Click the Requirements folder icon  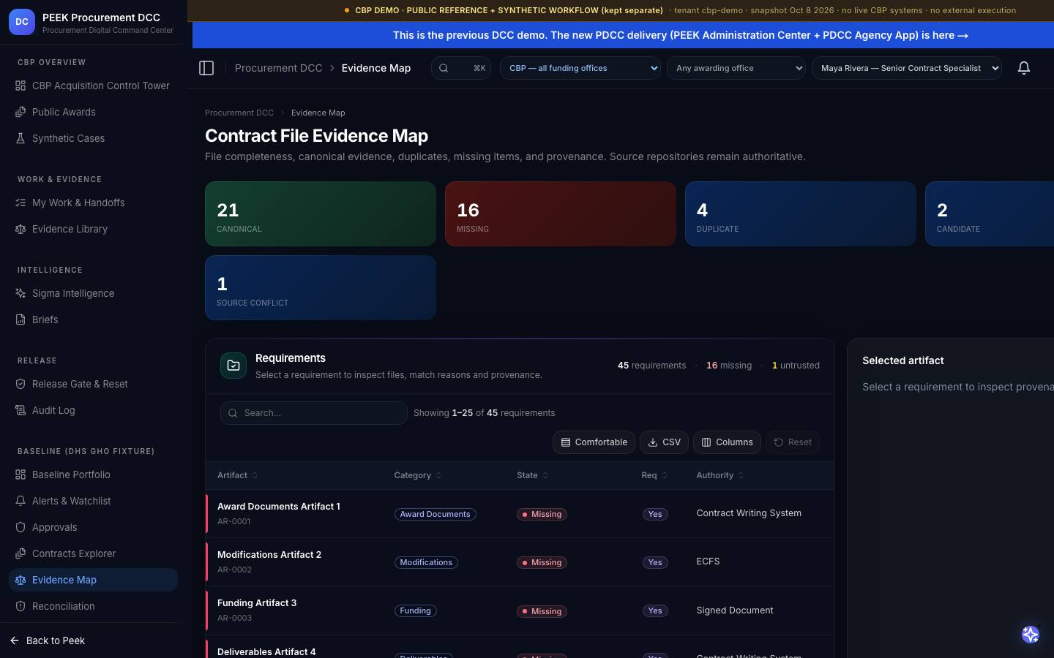[x=233, y=366]
